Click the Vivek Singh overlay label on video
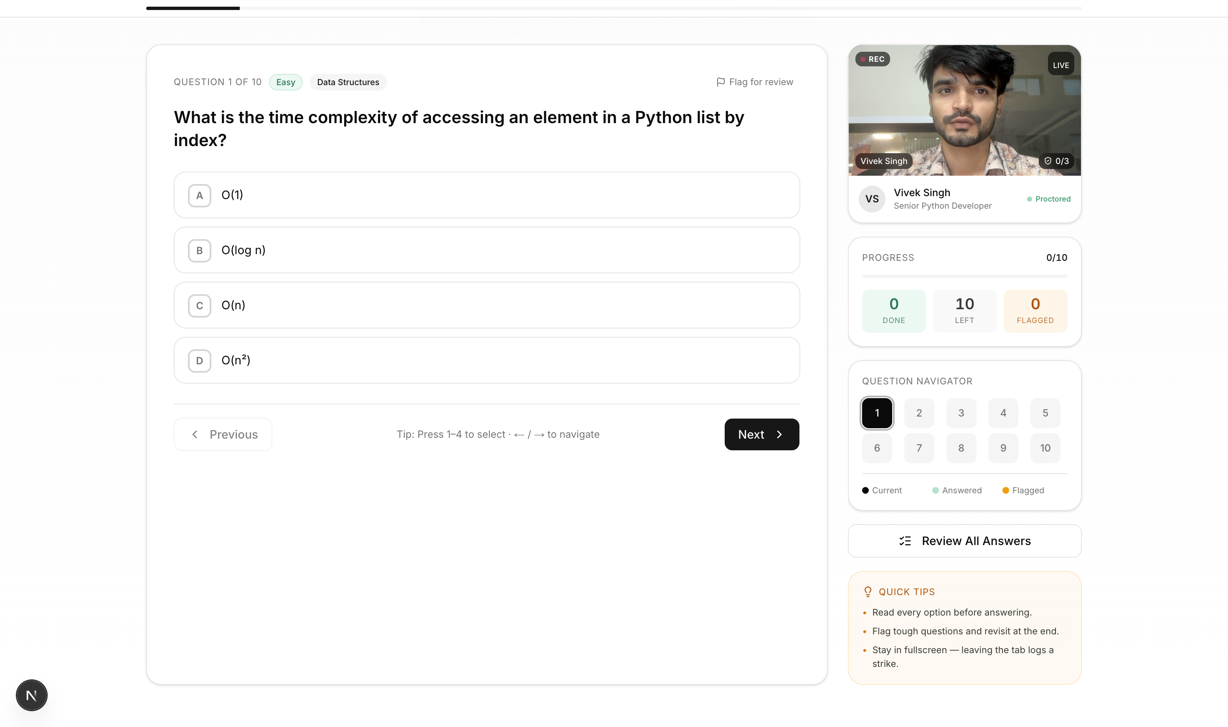Viewport: 1228px width, 727px height. point(883,161)
